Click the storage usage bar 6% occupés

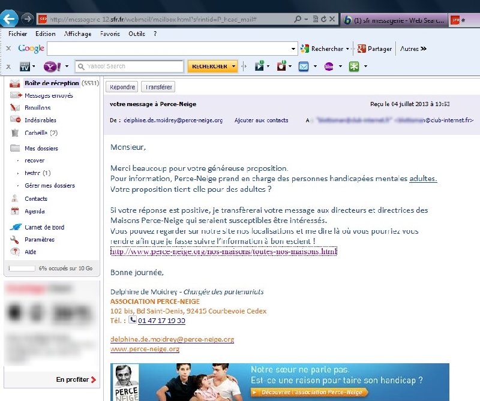[x=22, y=269]
